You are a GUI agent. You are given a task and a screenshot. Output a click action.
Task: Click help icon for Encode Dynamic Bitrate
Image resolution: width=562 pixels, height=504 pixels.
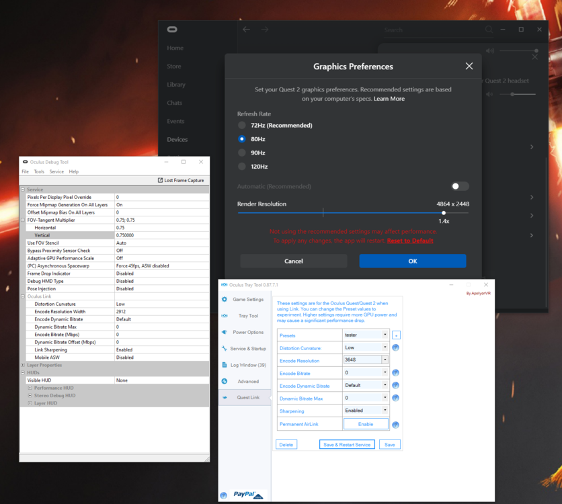396,386
